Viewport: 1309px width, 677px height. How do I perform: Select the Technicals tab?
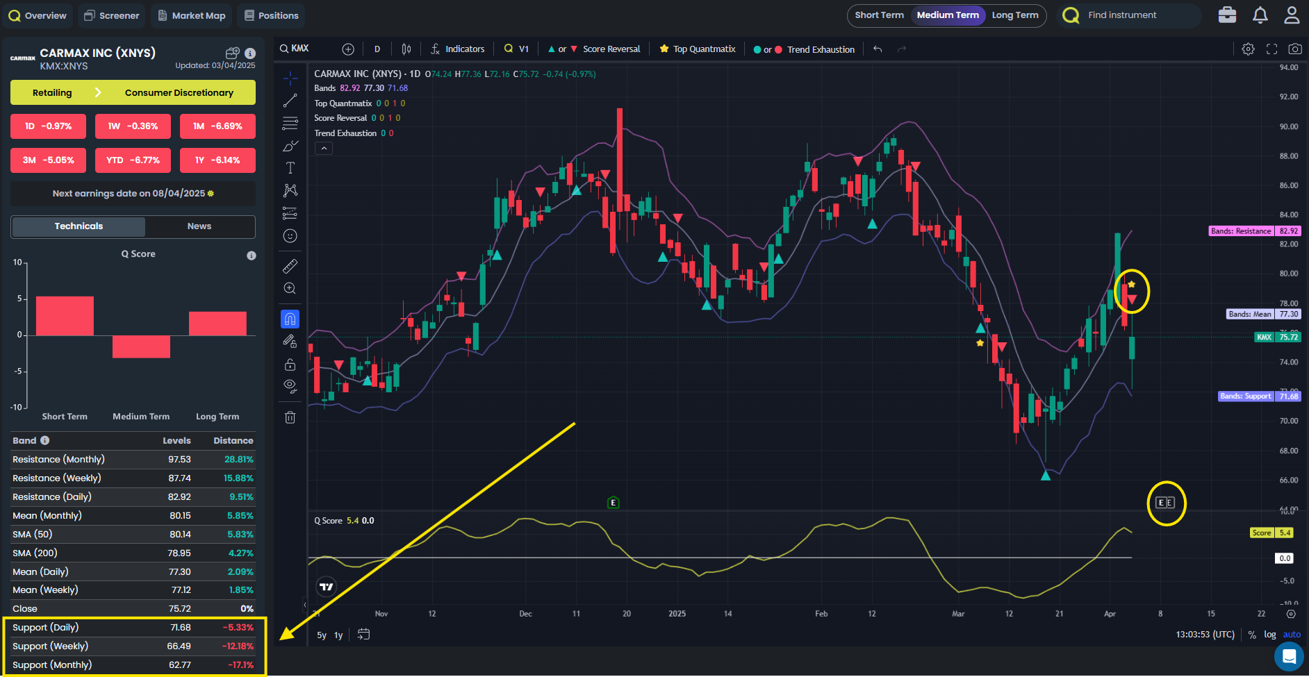pyautogui.click(x=79, y=226)
